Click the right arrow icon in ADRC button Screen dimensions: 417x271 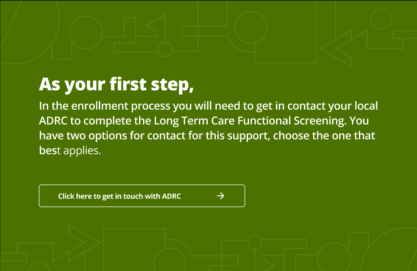[220, 196]
